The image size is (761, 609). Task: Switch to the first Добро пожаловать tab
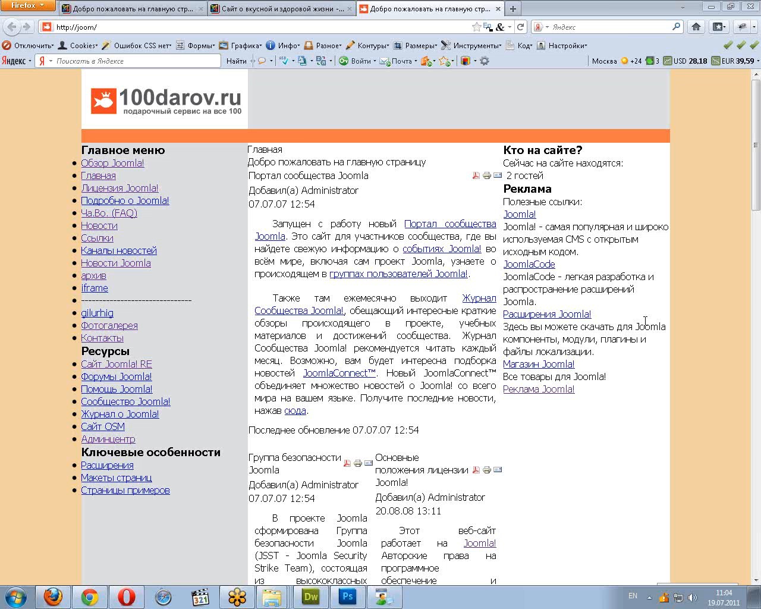pyautogui.click(x=134, y=9)
